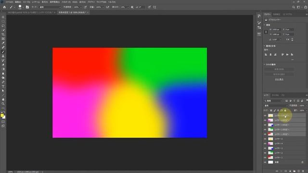Add a layer mask from Layers panel bottom
Viewport: 308px width, 173px height.
[x=285, y=171]
